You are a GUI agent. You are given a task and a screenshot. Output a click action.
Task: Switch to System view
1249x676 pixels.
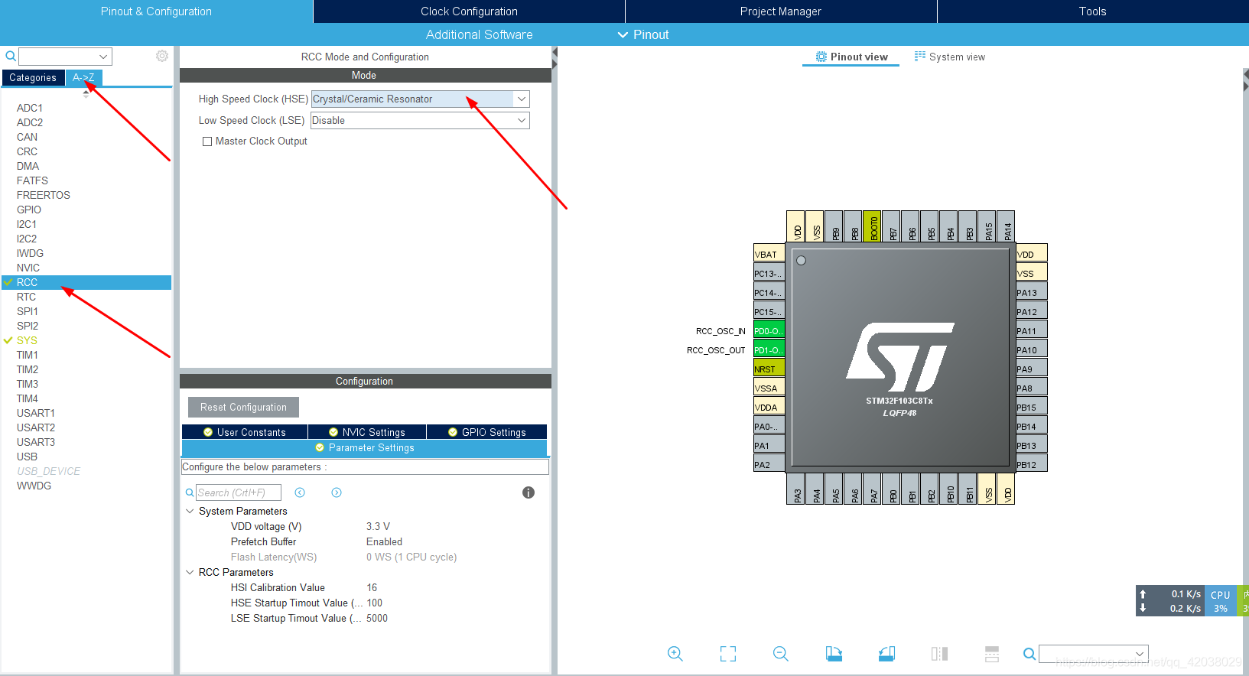[949, 57]
